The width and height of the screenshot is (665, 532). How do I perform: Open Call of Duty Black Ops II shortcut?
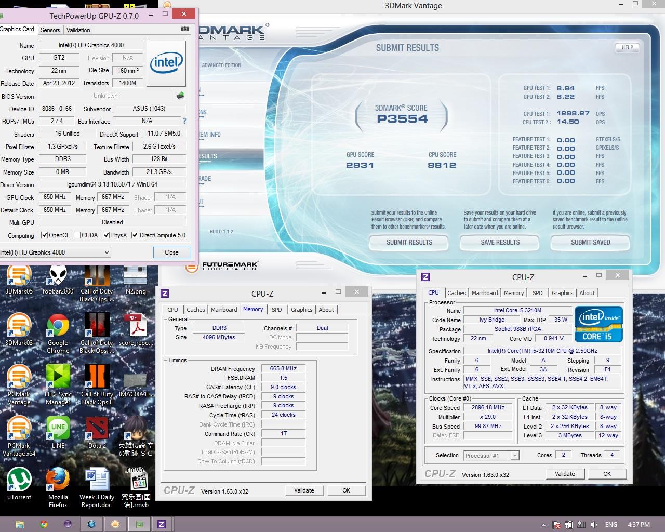tap(97, 385)
